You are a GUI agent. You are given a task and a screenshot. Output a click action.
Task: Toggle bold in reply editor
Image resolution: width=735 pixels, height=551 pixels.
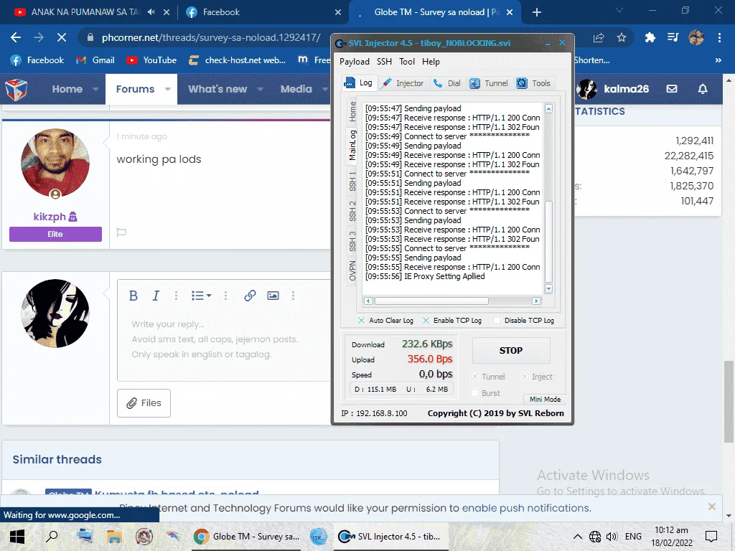(x=134, y=296)
